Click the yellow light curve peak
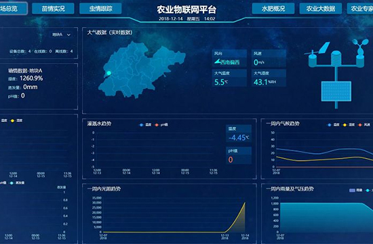The image size is (373, 244). (245, 203)
